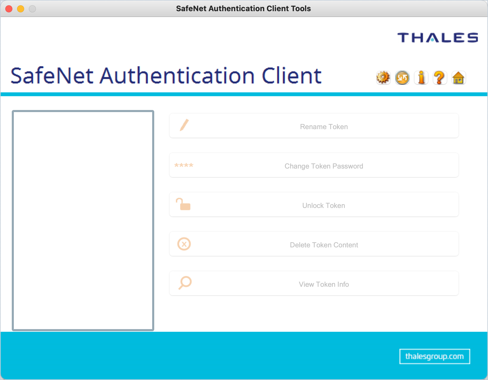Viewport: 488px width, 380px height.
Task: Minimize the window with yellow button
Action: (x=21, y=9)
